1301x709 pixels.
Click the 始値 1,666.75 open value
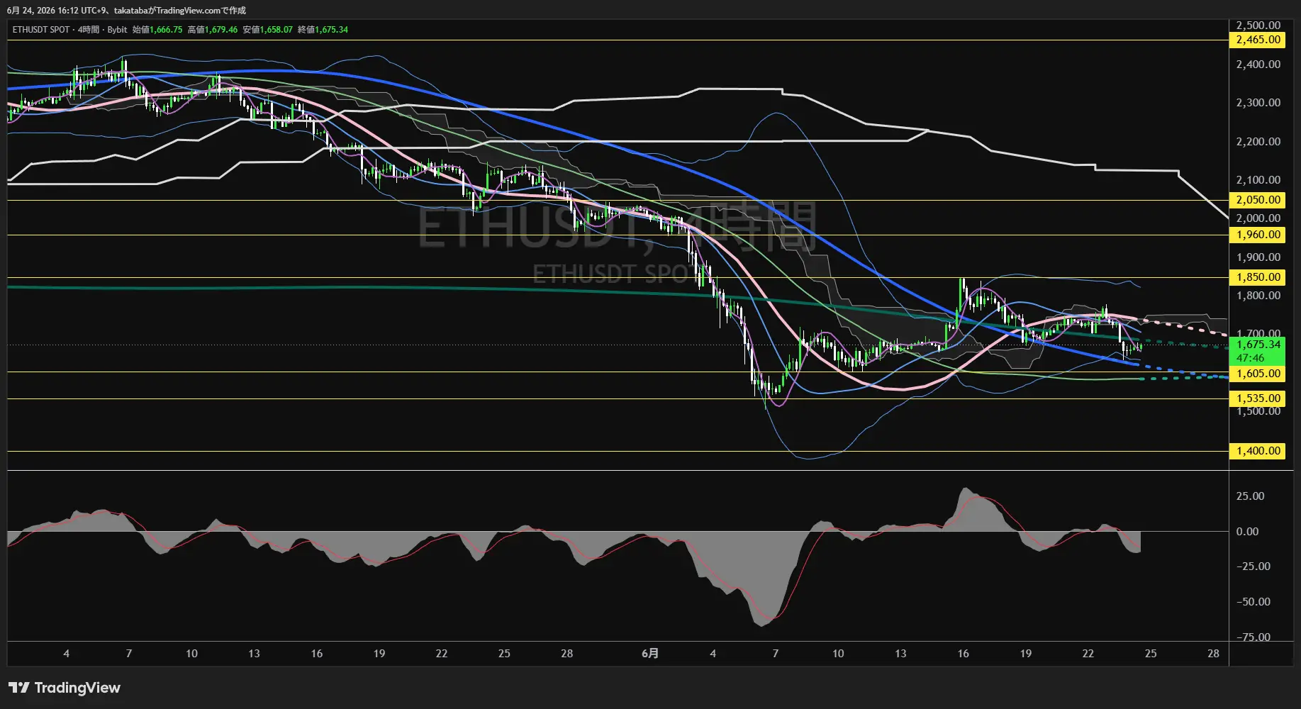157,30
